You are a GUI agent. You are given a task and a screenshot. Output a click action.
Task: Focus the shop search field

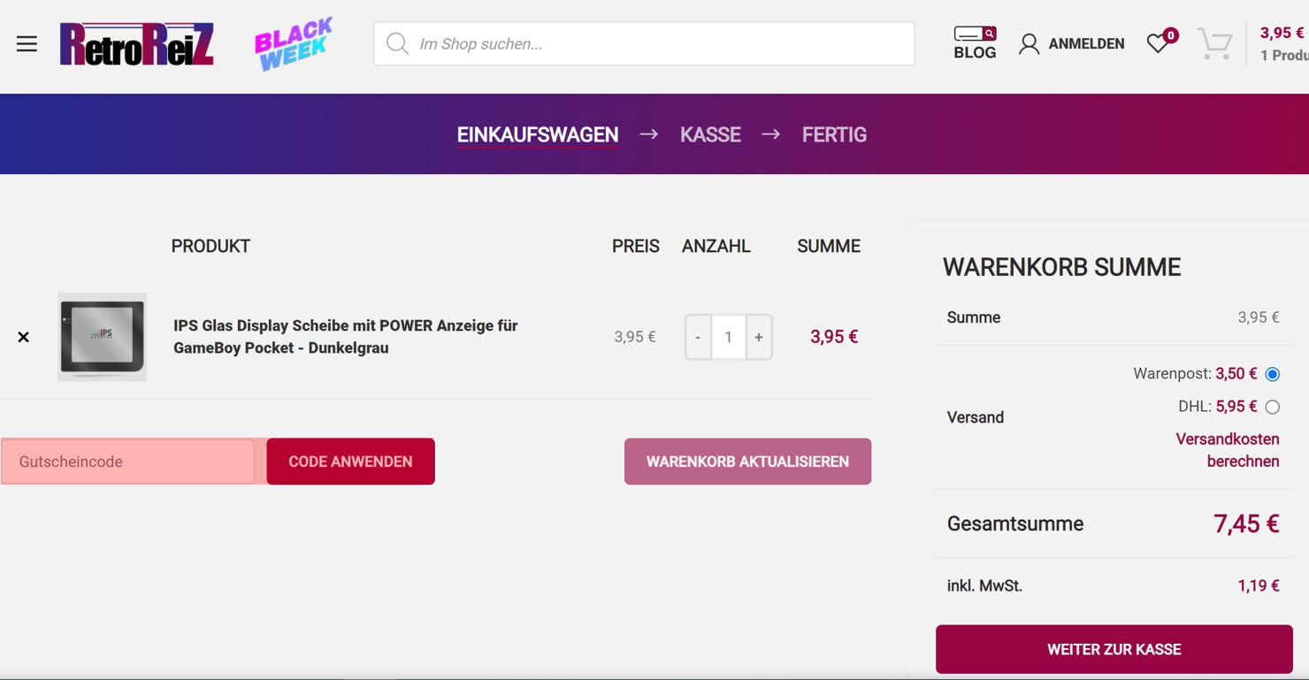coord(644,43)
